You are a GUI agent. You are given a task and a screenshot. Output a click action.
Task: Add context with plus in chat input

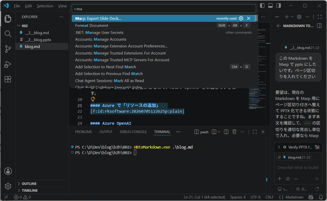[280, 179]
